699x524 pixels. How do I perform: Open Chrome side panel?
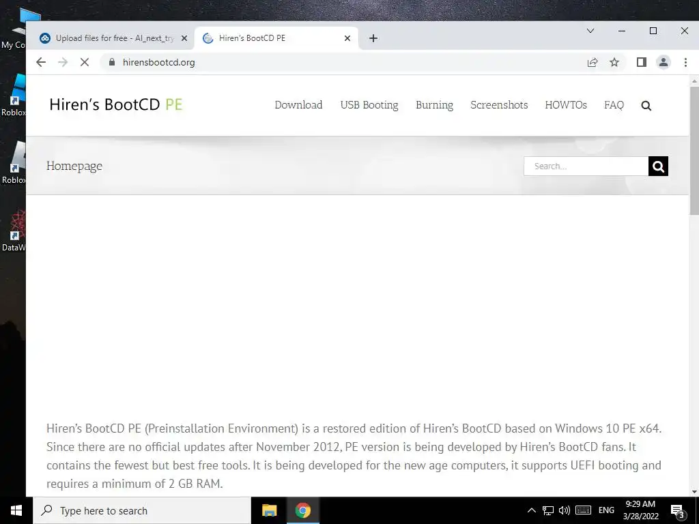click(642, 62)
